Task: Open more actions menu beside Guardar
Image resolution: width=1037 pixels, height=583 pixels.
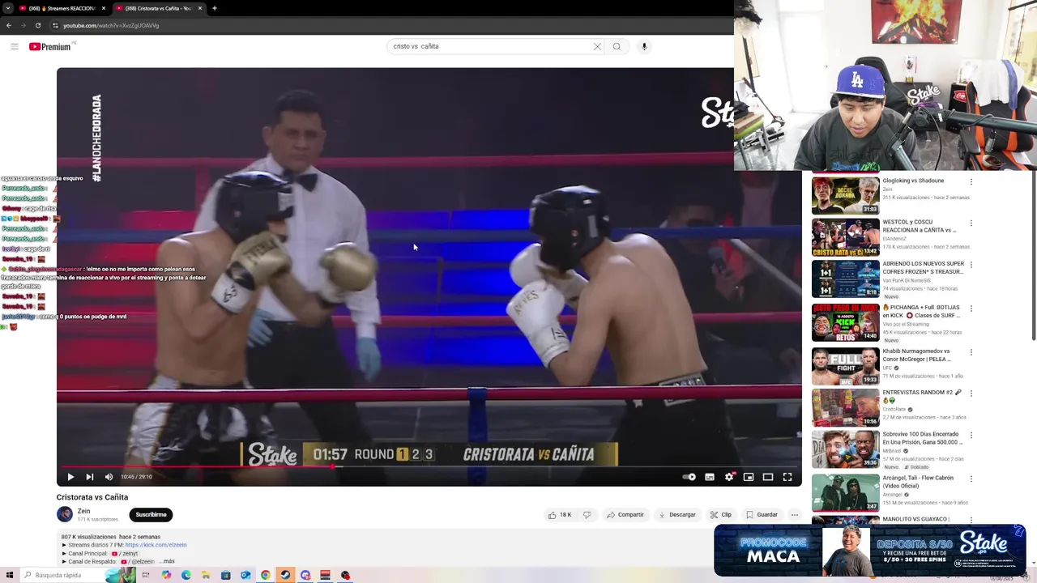Action: 795,515
